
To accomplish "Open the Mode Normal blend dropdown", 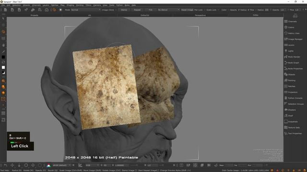I will coord(86,10).
